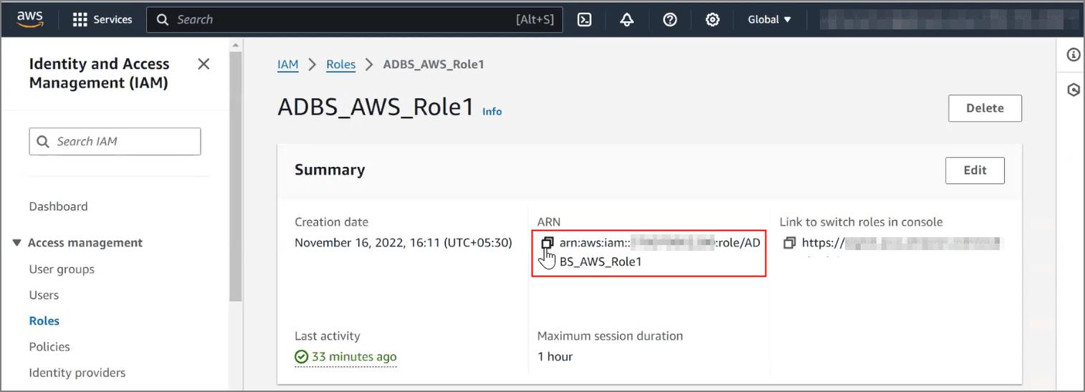Close the IAM navigation sidebar
The width and height of the screenshot is (1085, 392).
[x=204, y=64]
